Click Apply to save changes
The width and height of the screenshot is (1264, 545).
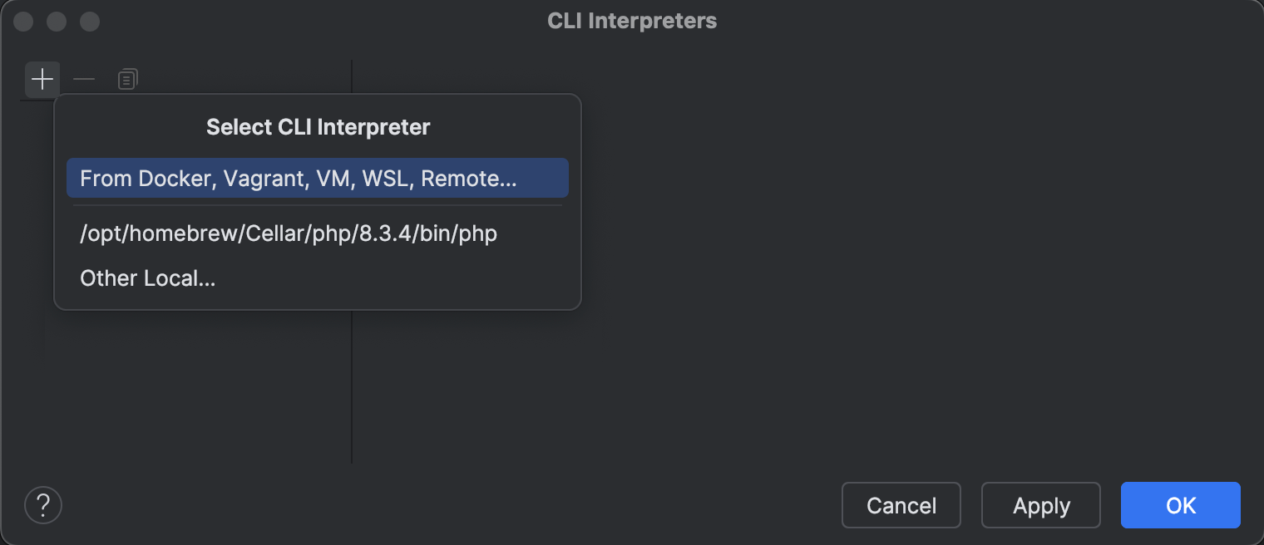pos(1040,504)
